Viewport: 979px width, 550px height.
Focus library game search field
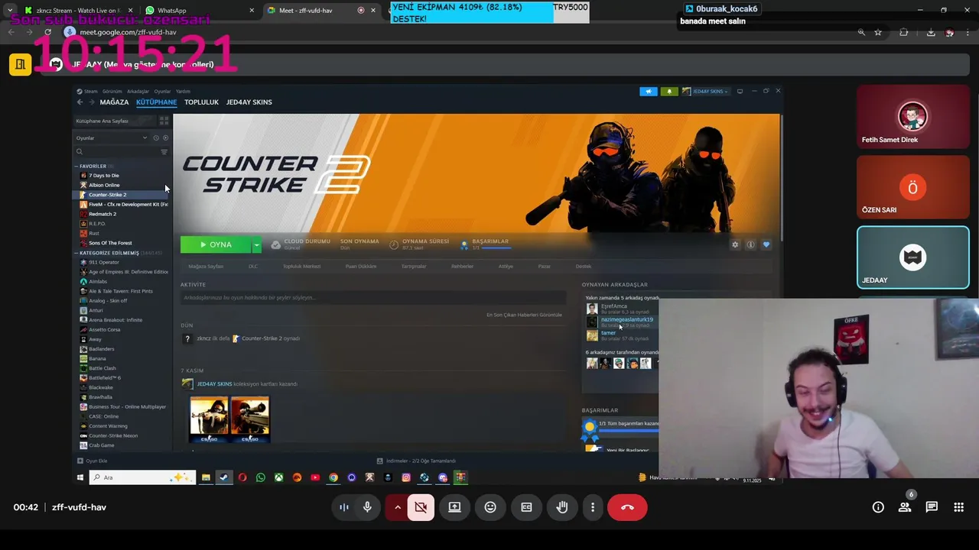click(116, 152)
